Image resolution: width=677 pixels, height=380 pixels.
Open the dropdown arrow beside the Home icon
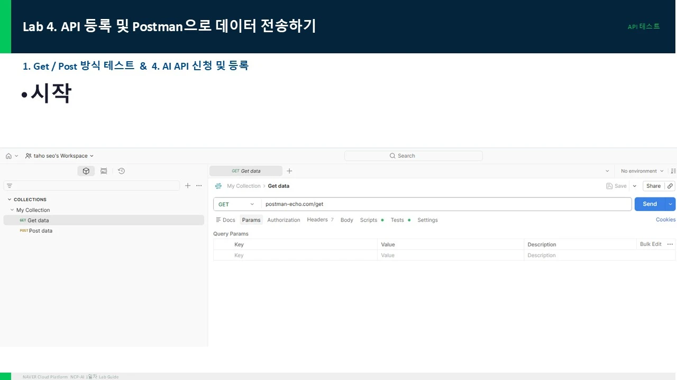click(x=16, y=156)
